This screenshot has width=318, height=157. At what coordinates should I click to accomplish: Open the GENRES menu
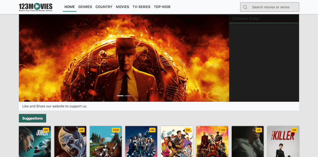[x=85, y=7]
